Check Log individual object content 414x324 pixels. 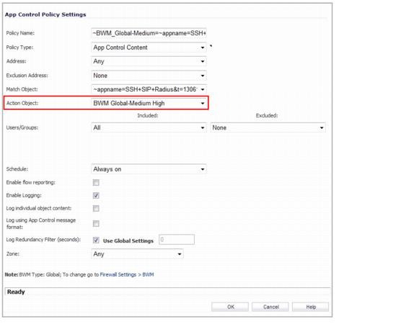click(x=96, y=208)
